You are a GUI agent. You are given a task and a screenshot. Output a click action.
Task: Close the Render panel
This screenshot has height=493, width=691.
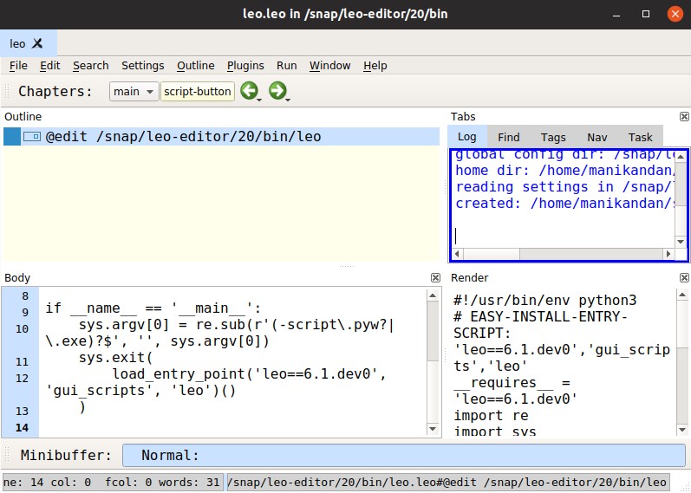point(684,277)
